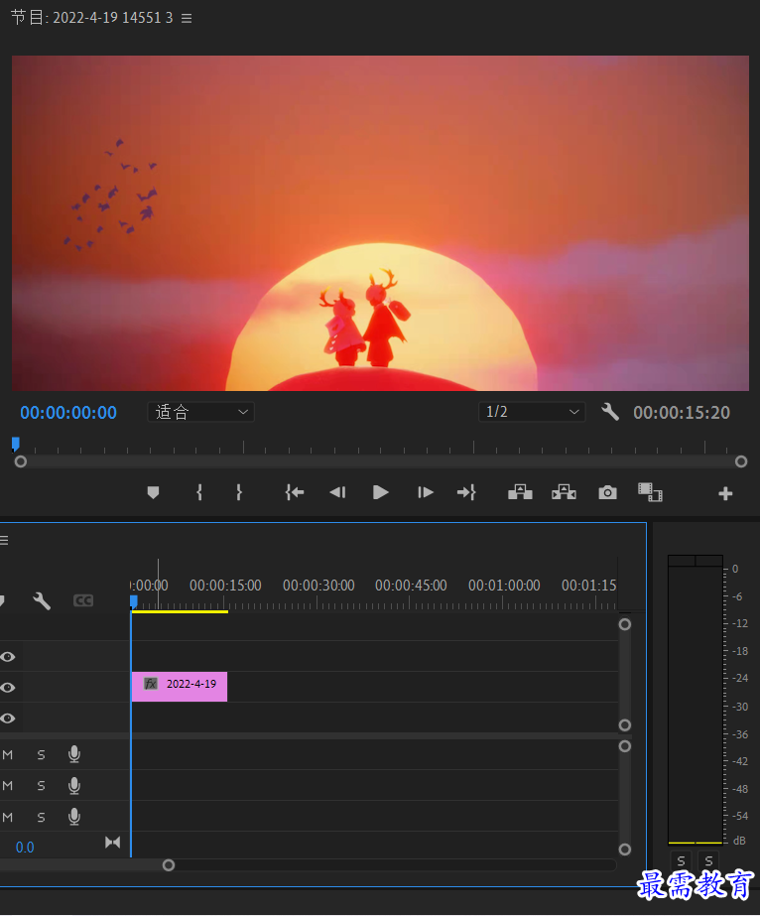The image size is (760, 916).
Task: Click top handle of video tracks vertical scrollbar
Action: (625, 624)
